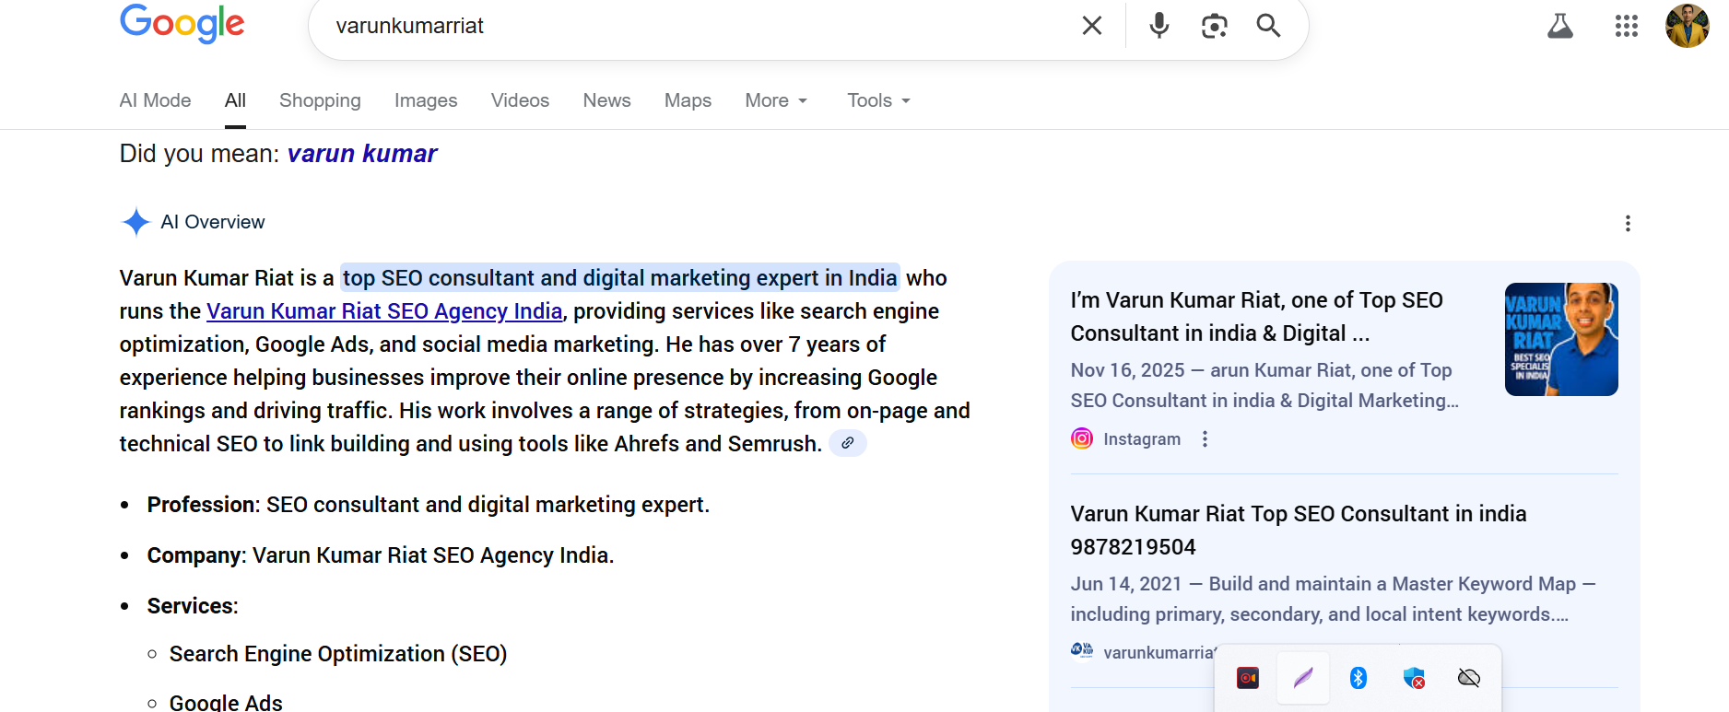1729x712 pixels.
Task: Open the Google apps grid
Action: (x=1627, y=26)
